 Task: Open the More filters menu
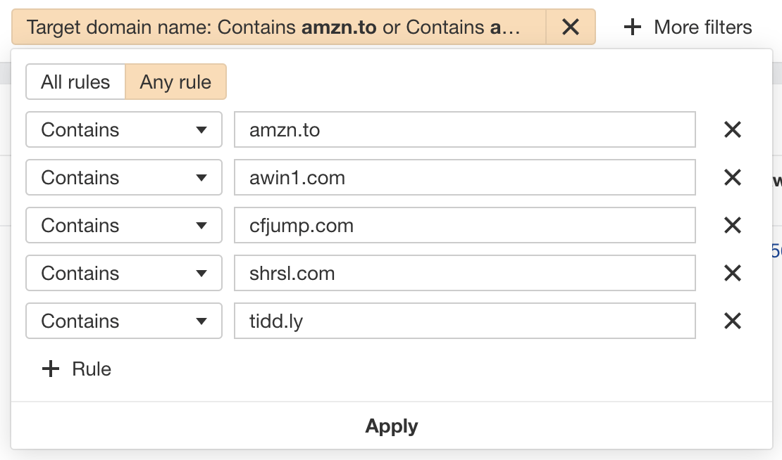[x=687, y=27]
